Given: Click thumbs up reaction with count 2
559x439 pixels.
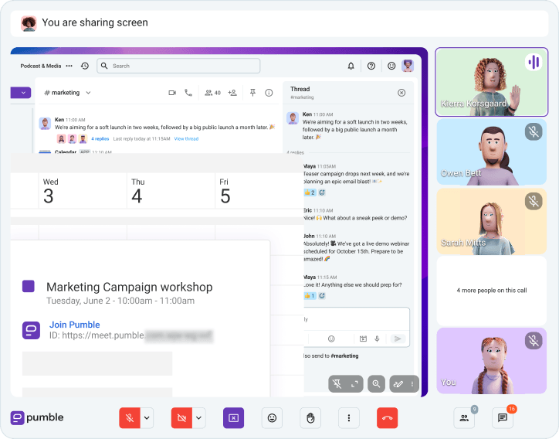Looking at the screenshot, I should (310, 192).
